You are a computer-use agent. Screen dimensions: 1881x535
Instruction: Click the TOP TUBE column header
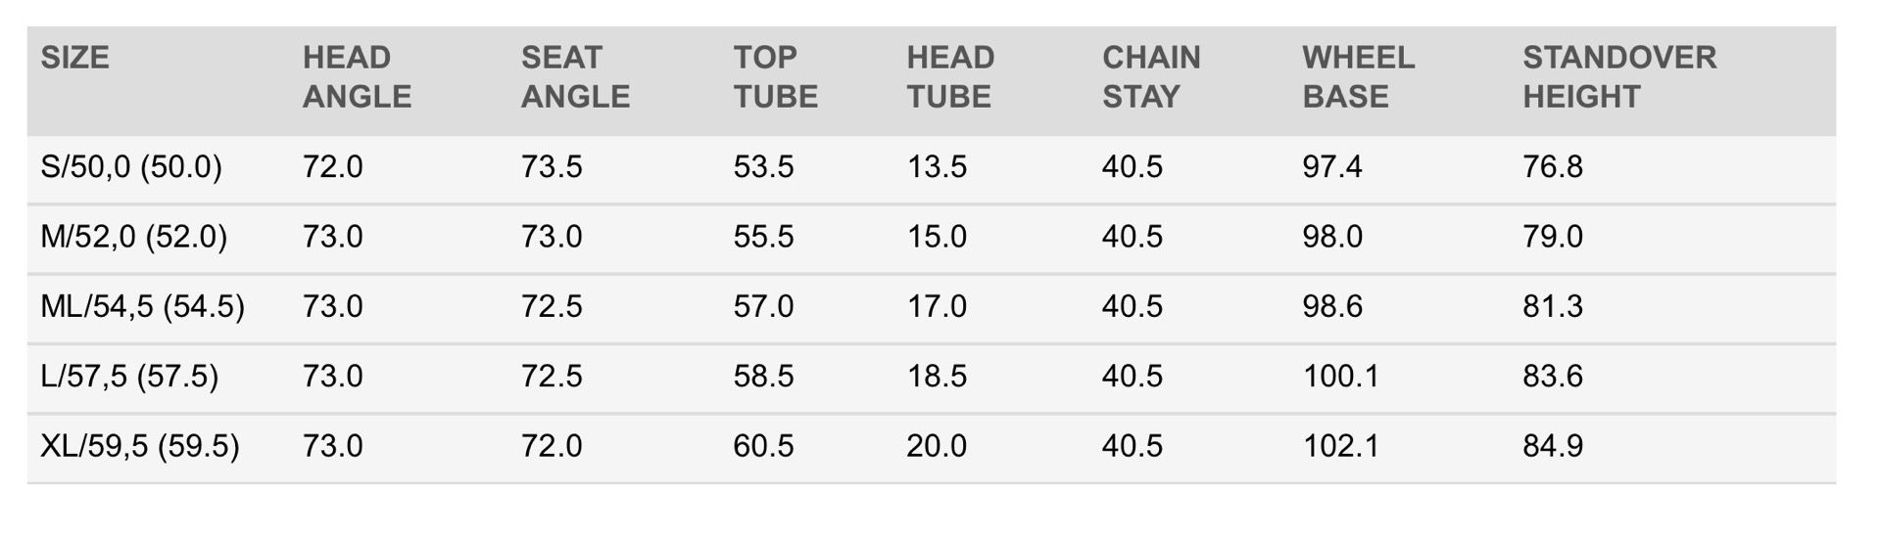point(775,77)
